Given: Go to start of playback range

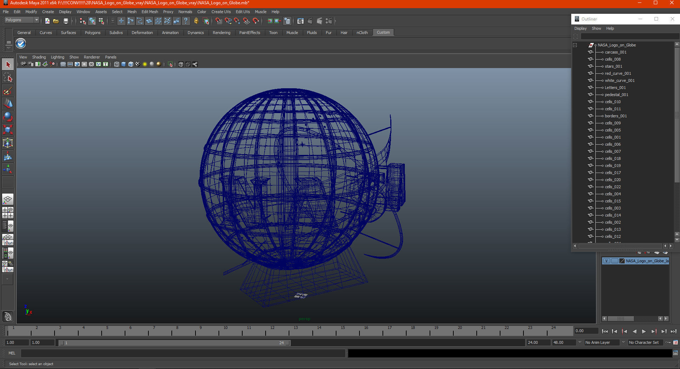Looking at the screenshot, I should click(605, 331).
